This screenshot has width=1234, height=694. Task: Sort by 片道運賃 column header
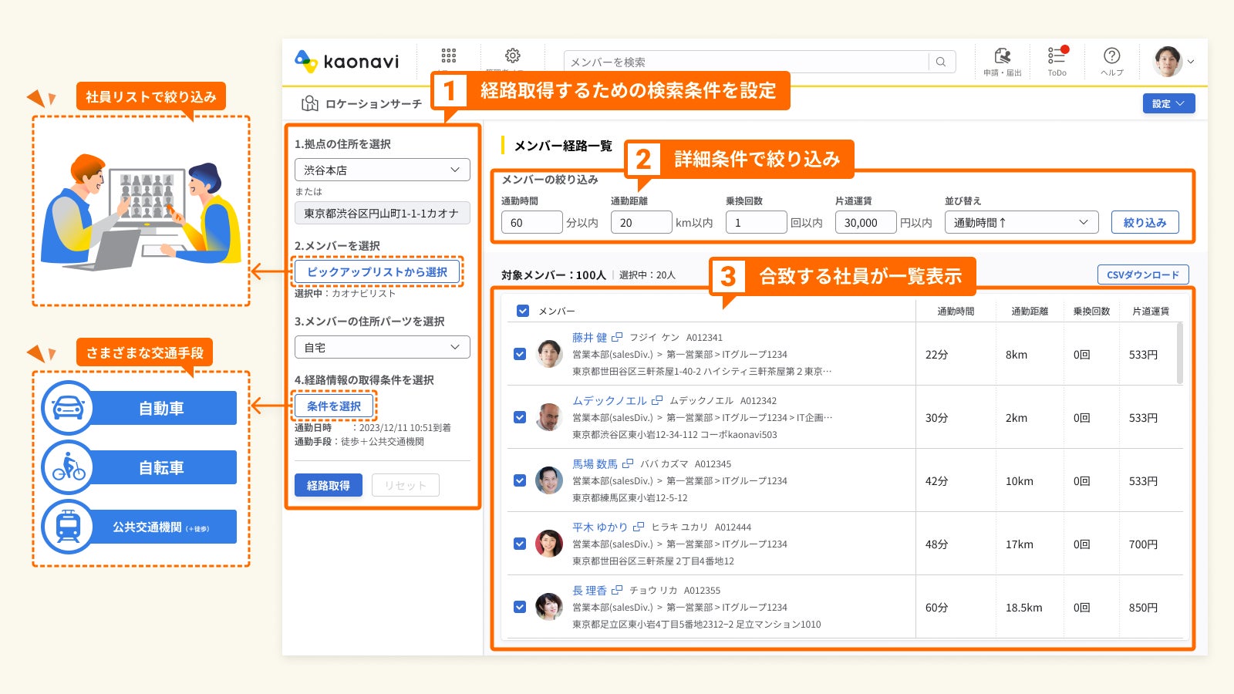point(1151,311)
